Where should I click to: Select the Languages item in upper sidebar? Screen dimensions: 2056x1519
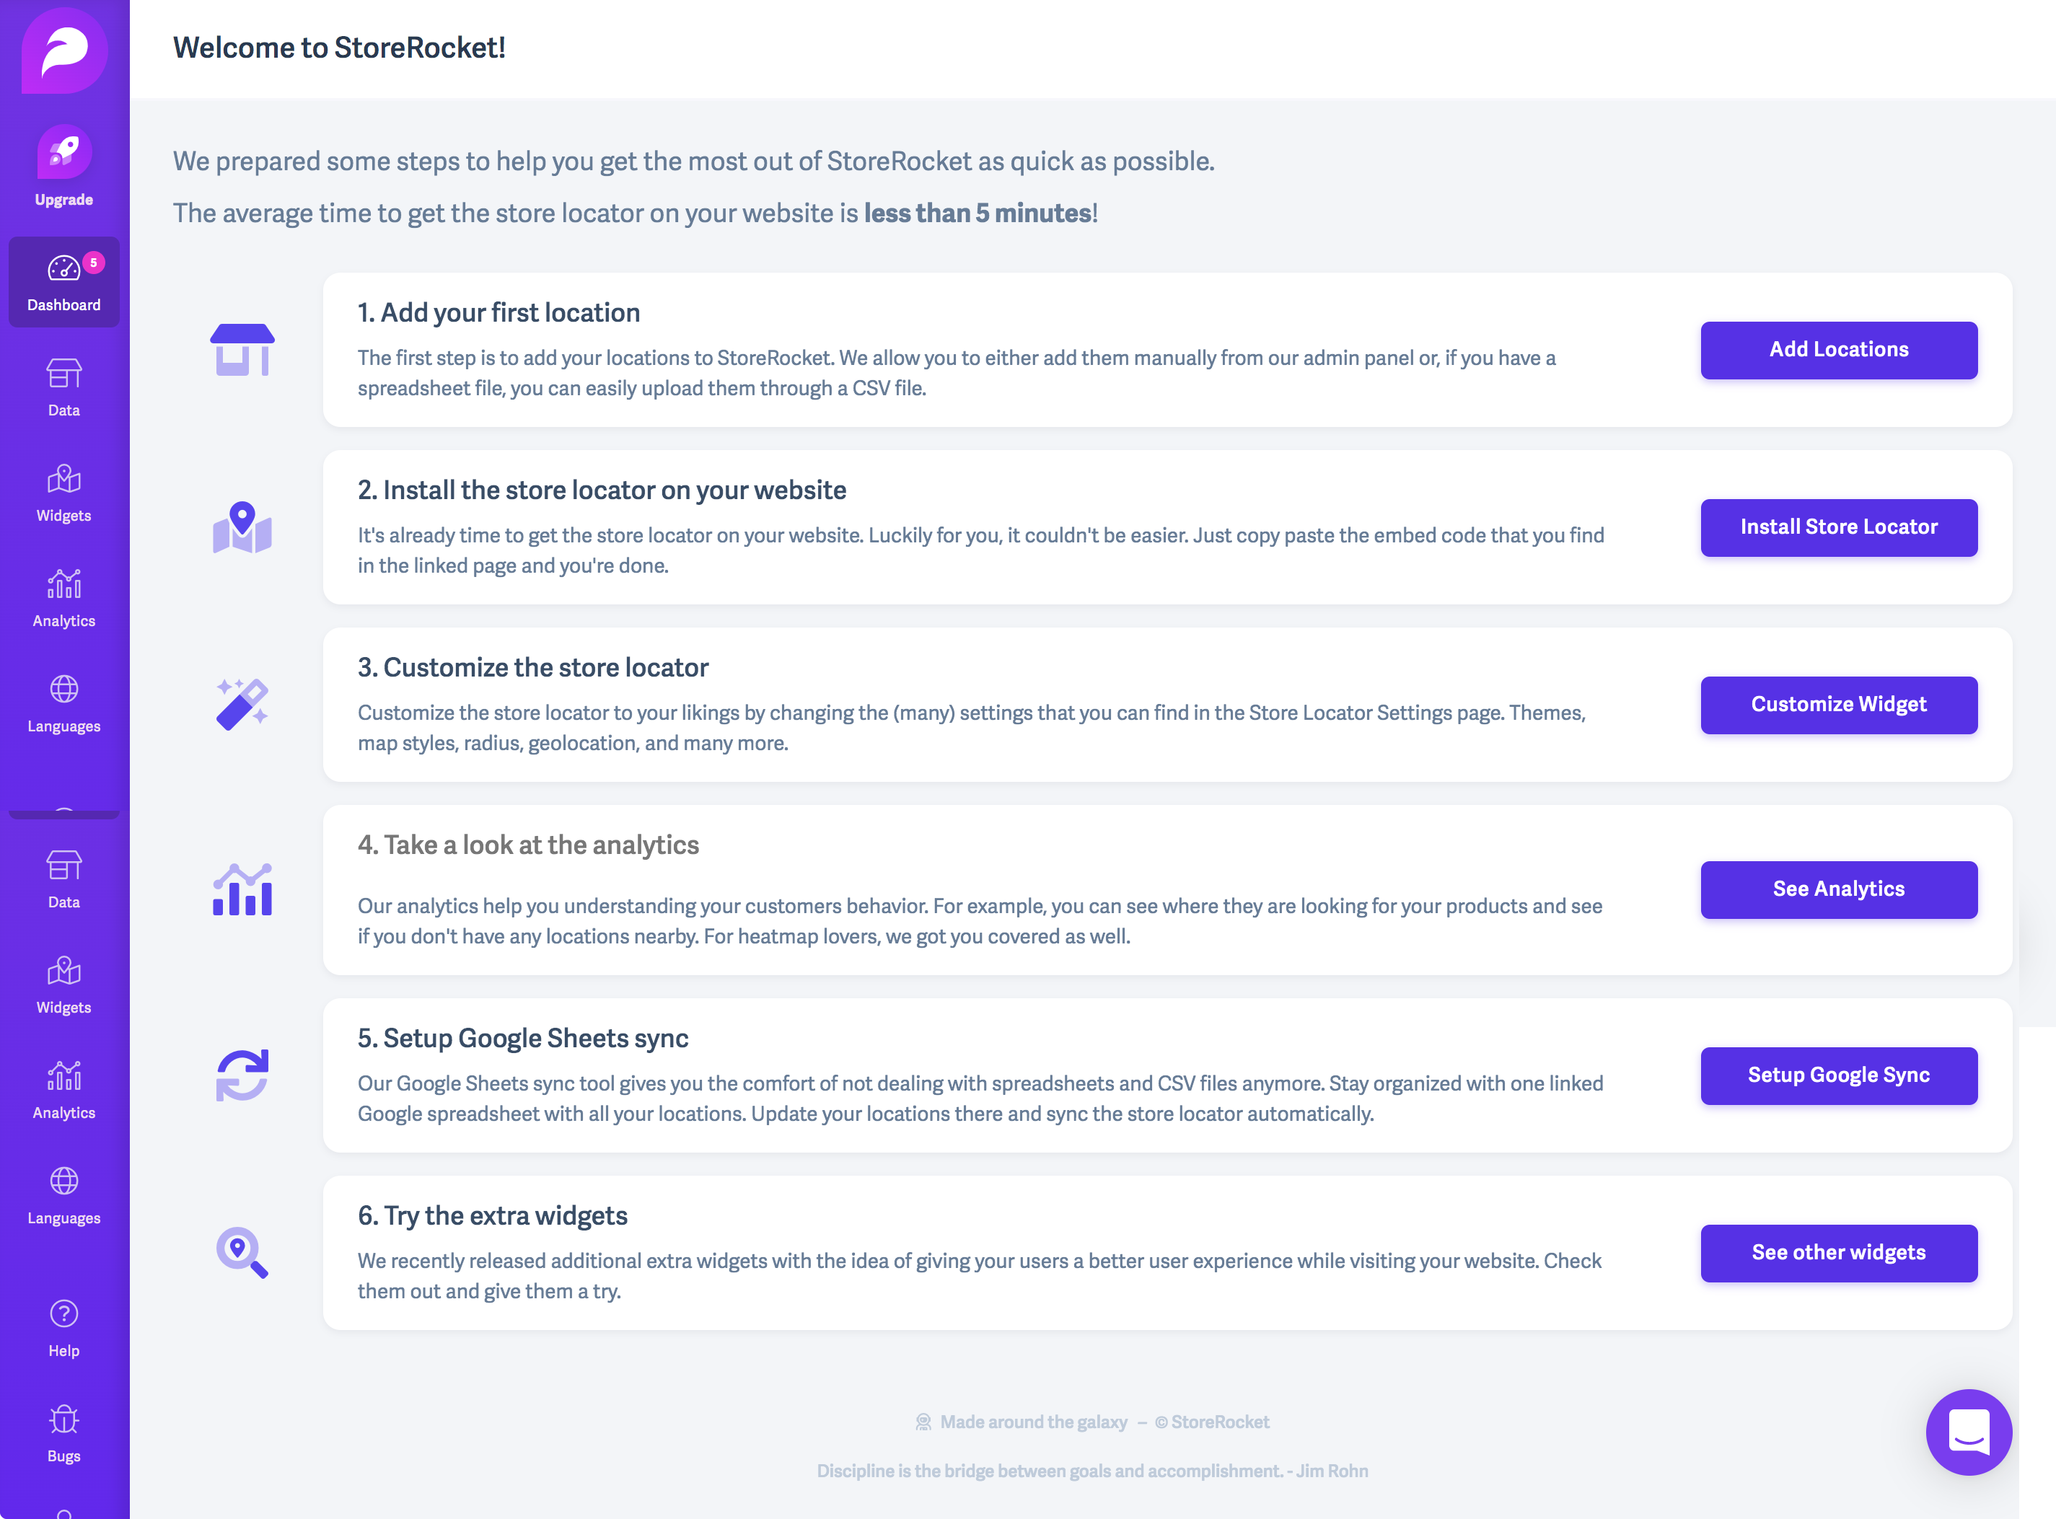coord(64,705)
